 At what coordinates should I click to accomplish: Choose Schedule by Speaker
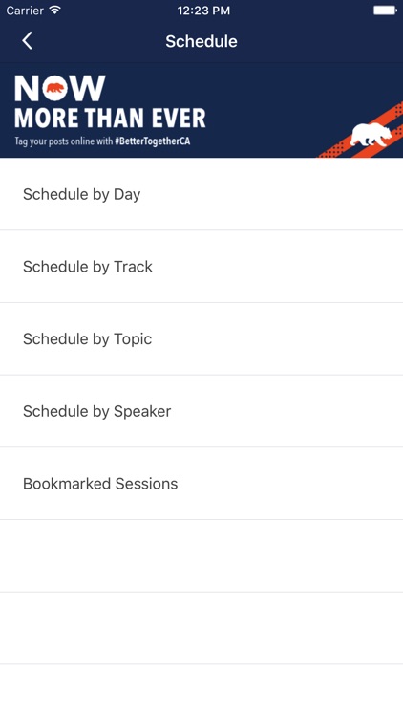point(201,411)
